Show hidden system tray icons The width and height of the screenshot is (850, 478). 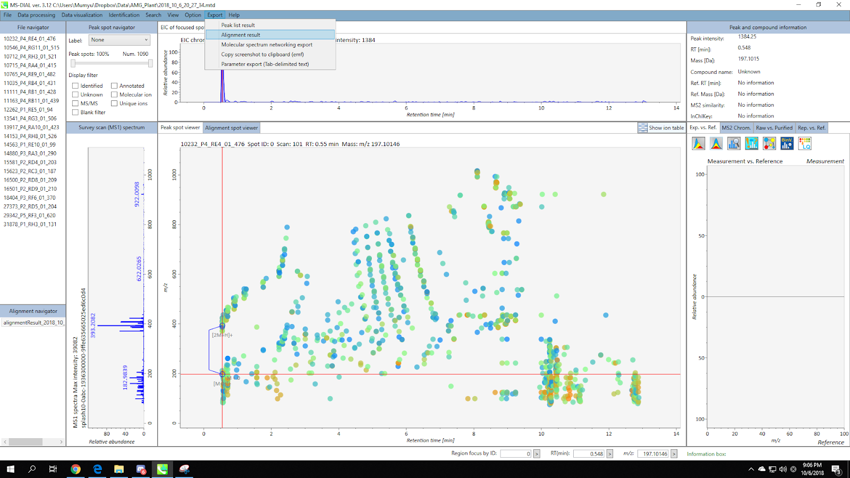coord(751,470)
